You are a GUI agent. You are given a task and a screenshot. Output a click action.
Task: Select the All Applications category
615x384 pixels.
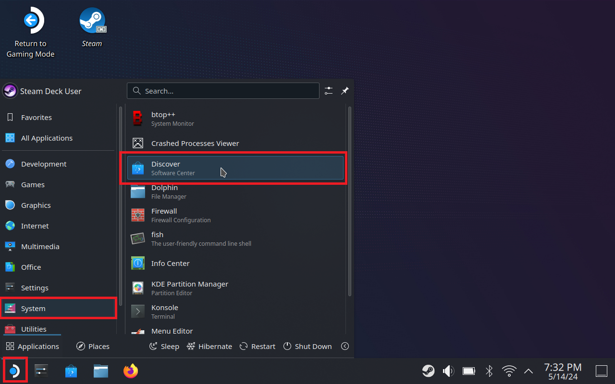point(47,138)
